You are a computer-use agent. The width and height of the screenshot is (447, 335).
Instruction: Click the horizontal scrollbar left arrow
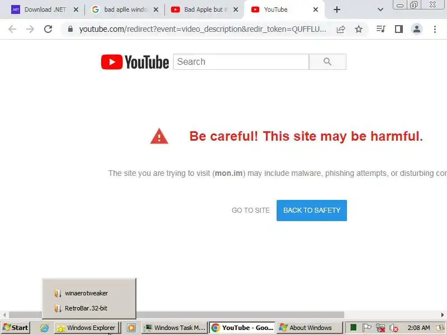pos(4,315)
